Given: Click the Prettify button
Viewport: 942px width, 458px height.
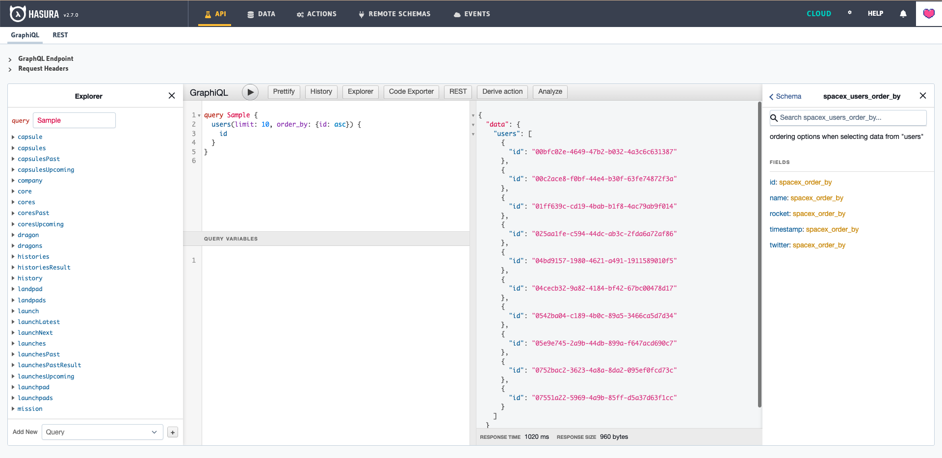Looking at the screenshot, I should pyautogui.click(x=284, y=92).
